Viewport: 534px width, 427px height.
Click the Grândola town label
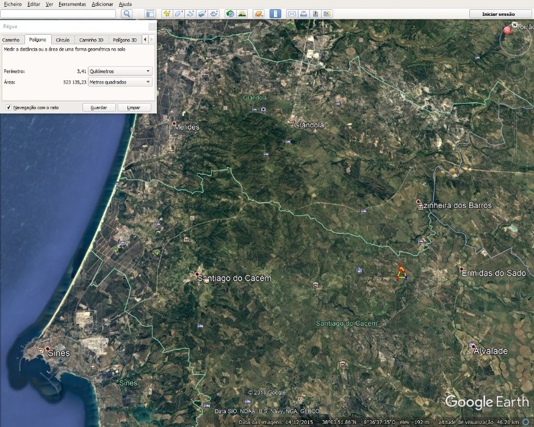[309, 125]
